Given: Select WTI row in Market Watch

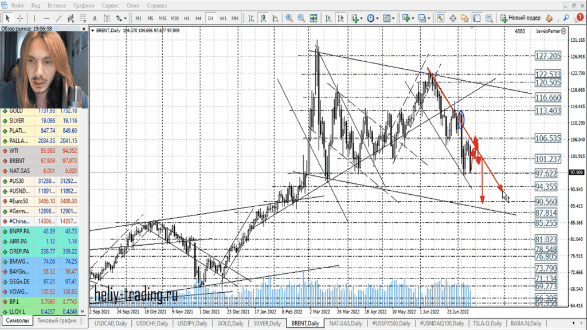Looking at the screenshot, I should pos(18,151).
